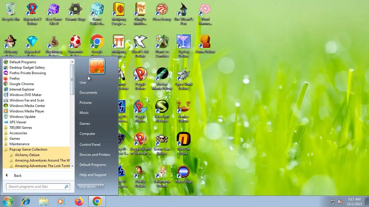Open Visit Our Store desktop shortcut

(184, 144)
